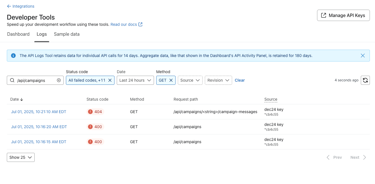
Task: Click the Manage API Keys button
Action: point(343,15)
